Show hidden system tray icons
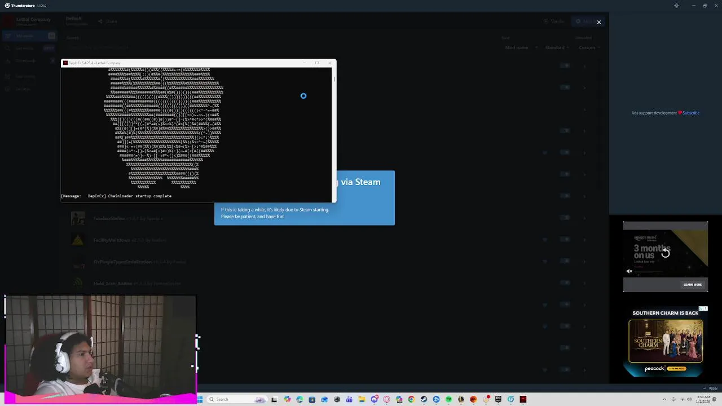The height and width of the screenshot is (406, 722). [664, 399]
